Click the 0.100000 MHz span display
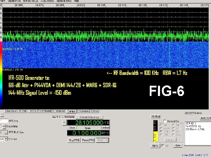The width and height of the screenshot is (211, 158). point(89,133)
